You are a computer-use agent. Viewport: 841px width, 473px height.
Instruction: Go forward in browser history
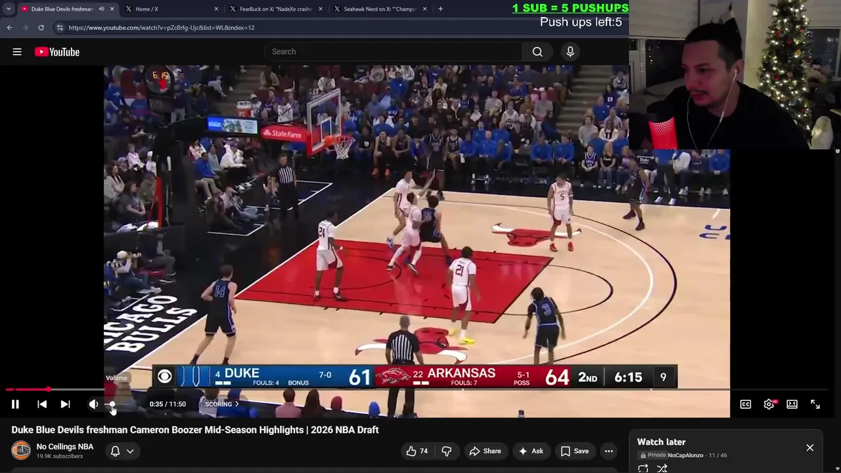click(x=25, y=28)
